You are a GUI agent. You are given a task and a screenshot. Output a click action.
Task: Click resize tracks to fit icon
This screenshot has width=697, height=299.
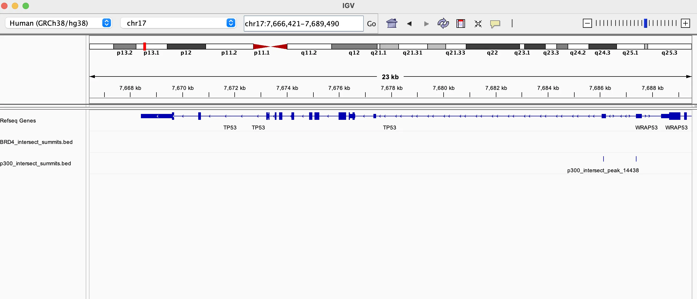[x=478, y=24]
